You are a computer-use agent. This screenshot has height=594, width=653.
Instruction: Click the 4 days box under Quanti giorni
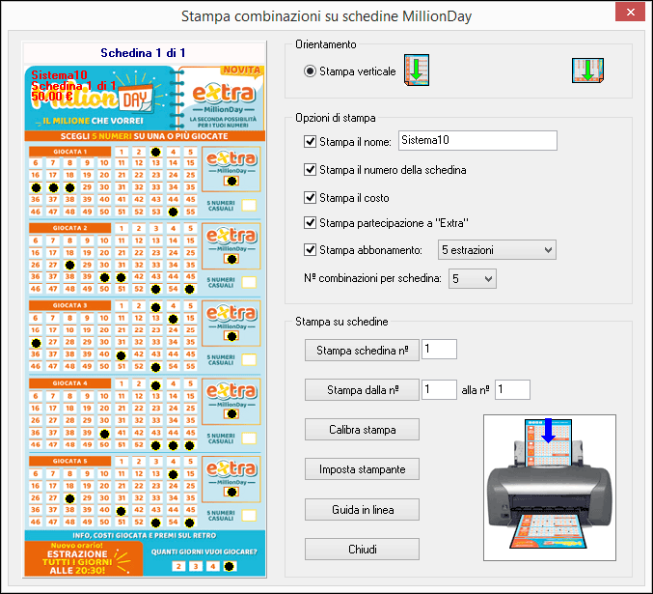(213, 566)
